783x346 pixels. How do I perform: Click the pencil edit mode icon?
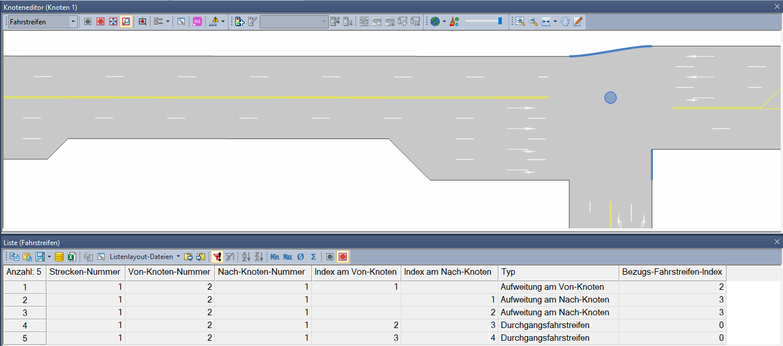coord(577,21)
